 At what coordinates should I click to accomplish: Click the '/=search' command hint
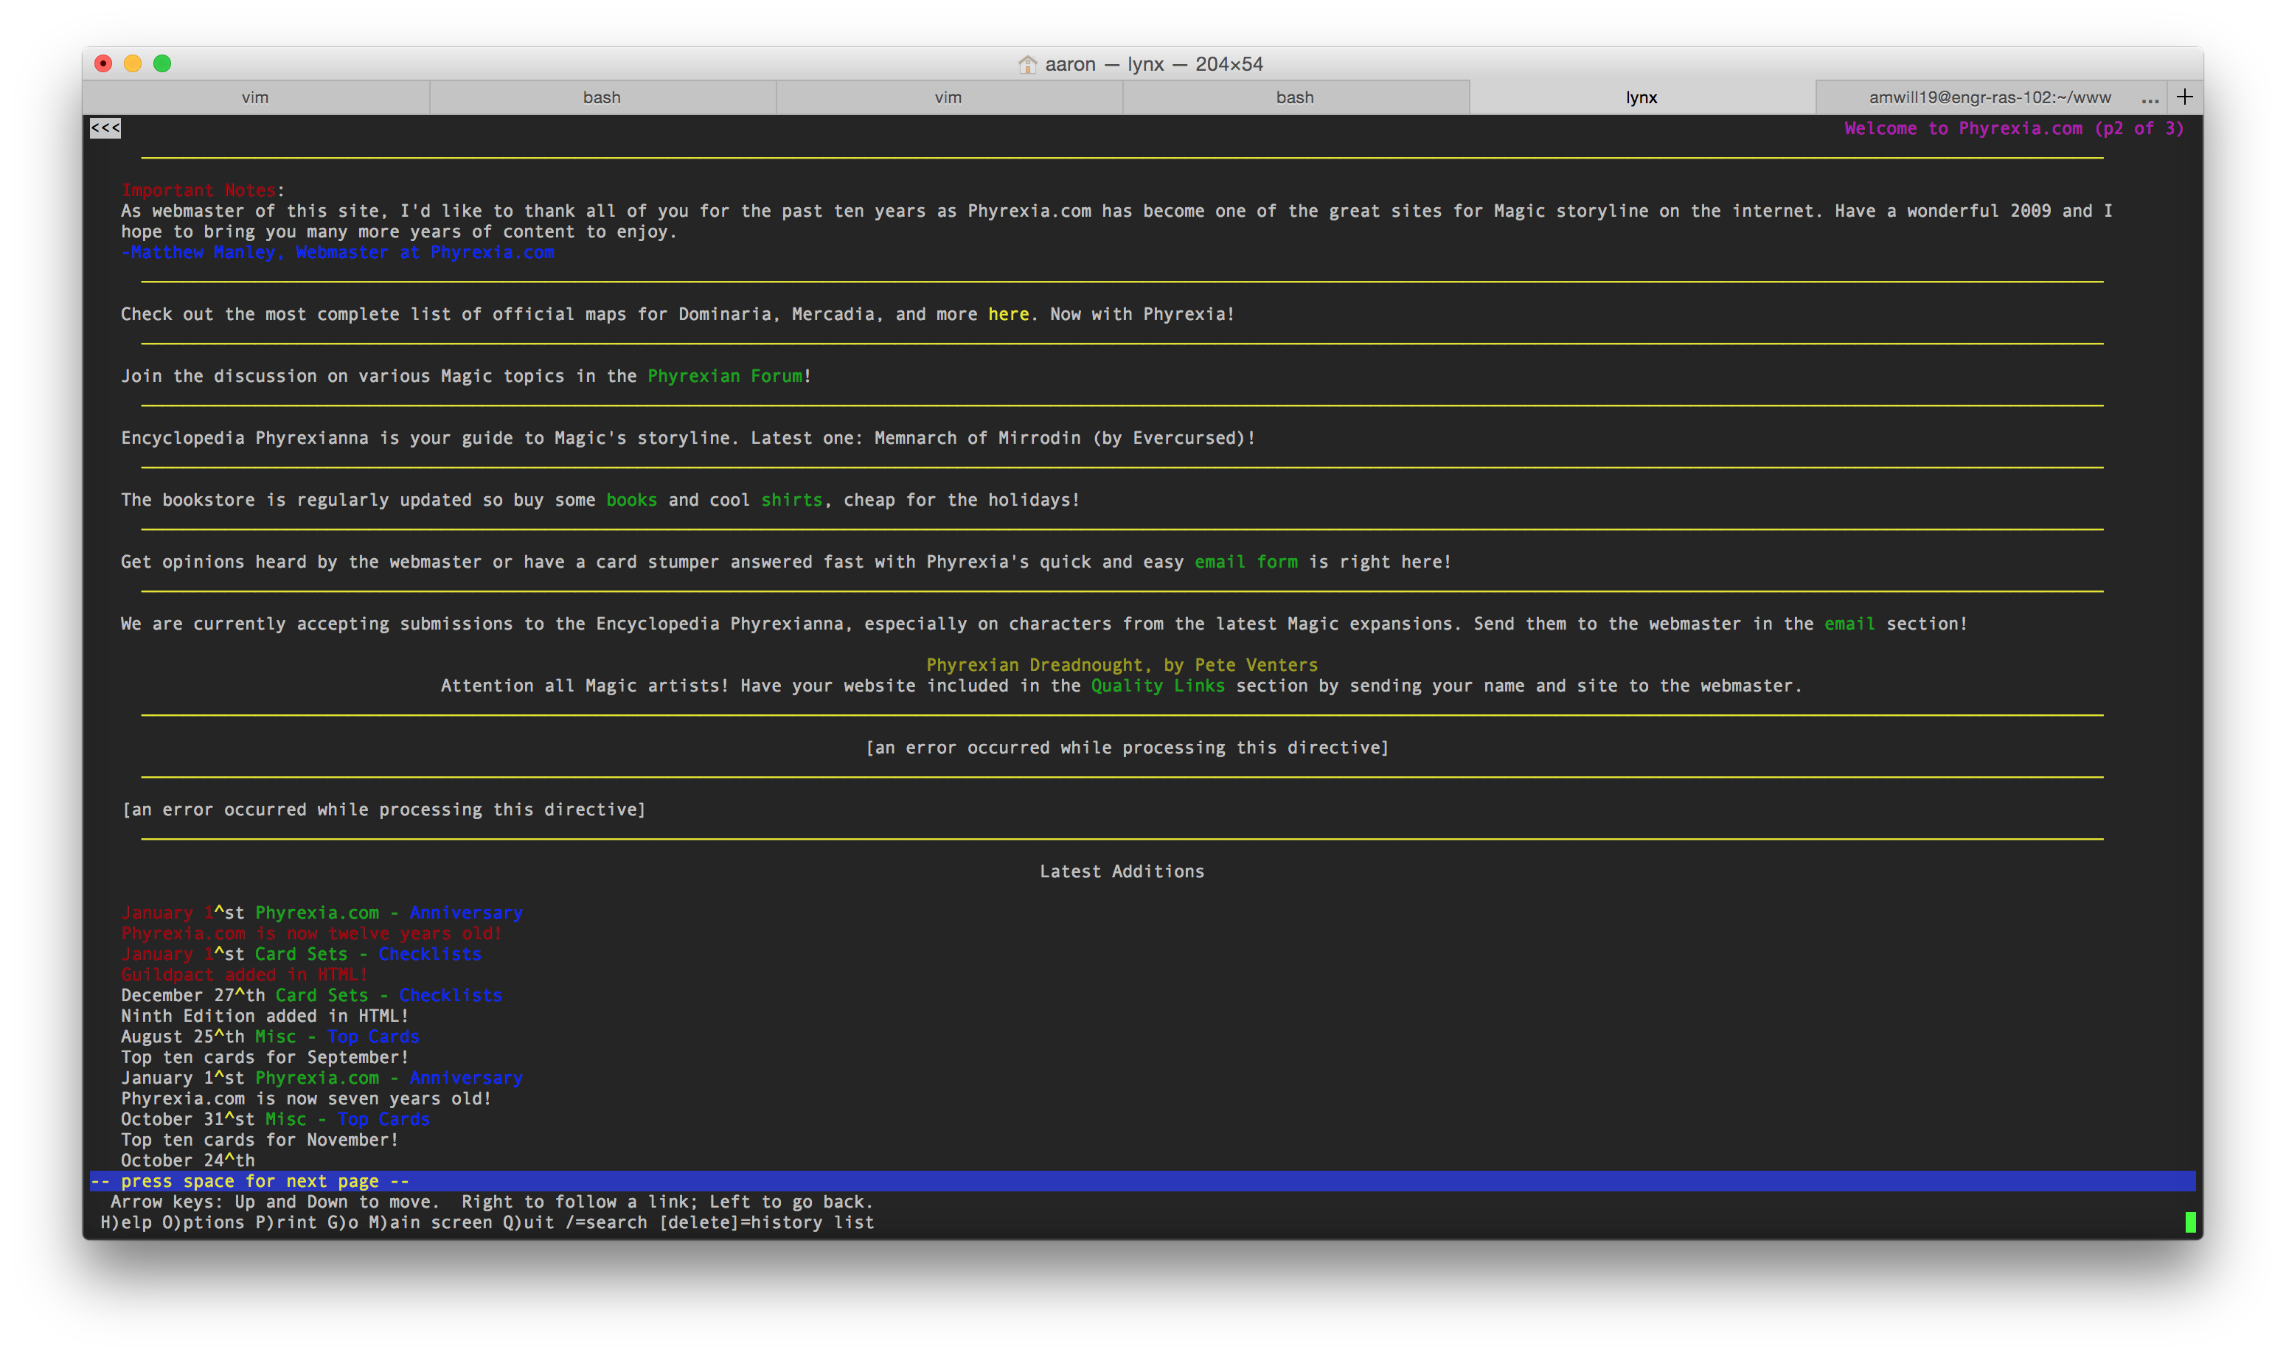click(606, 1222)
